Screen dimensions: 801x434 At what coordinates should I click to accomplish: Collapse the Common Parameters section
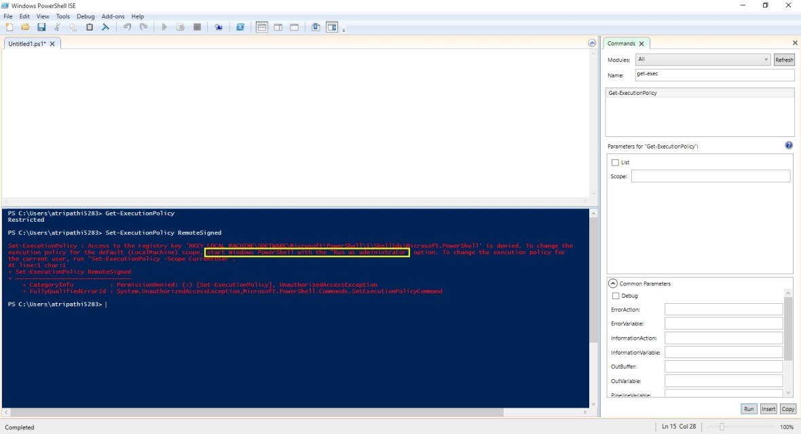click(x=613, y=283)
